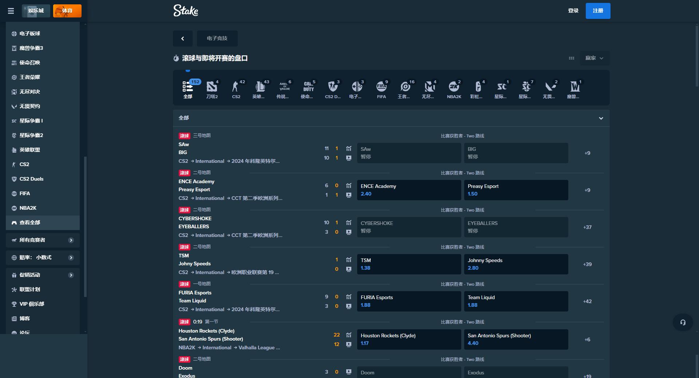Open 王者荣耀 in sidebar
699x378 pixels.
tap(43, 77)
